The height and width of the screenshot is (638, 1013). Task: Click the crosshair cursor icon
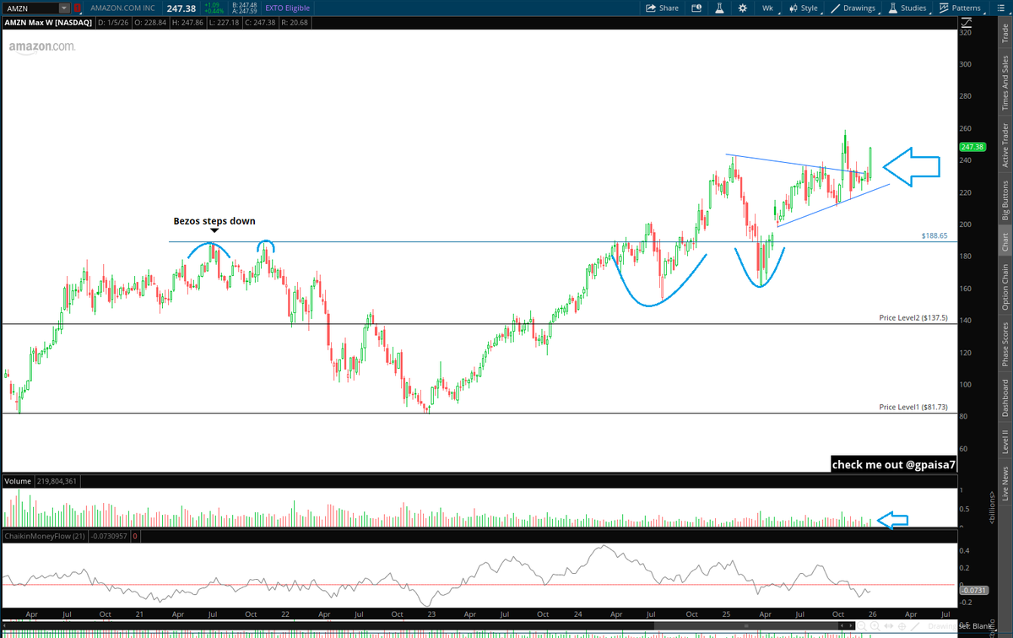[902, 626]
